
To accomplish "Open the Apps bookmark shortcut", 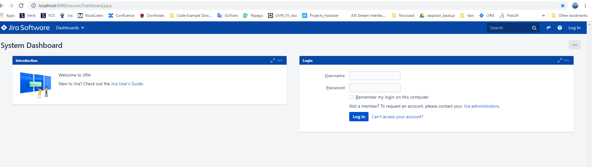I will [x=8, y=16].
